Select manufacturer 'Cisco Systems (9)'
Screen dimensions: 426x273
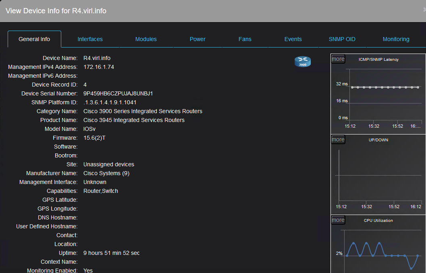(x=106, y=174)
